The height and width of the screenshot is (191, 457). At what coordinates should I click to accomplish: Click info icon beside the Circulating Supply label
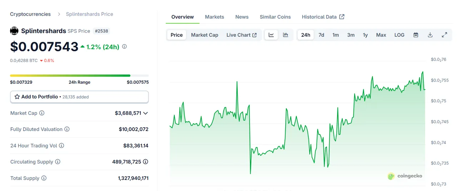(x=57, y=162)
